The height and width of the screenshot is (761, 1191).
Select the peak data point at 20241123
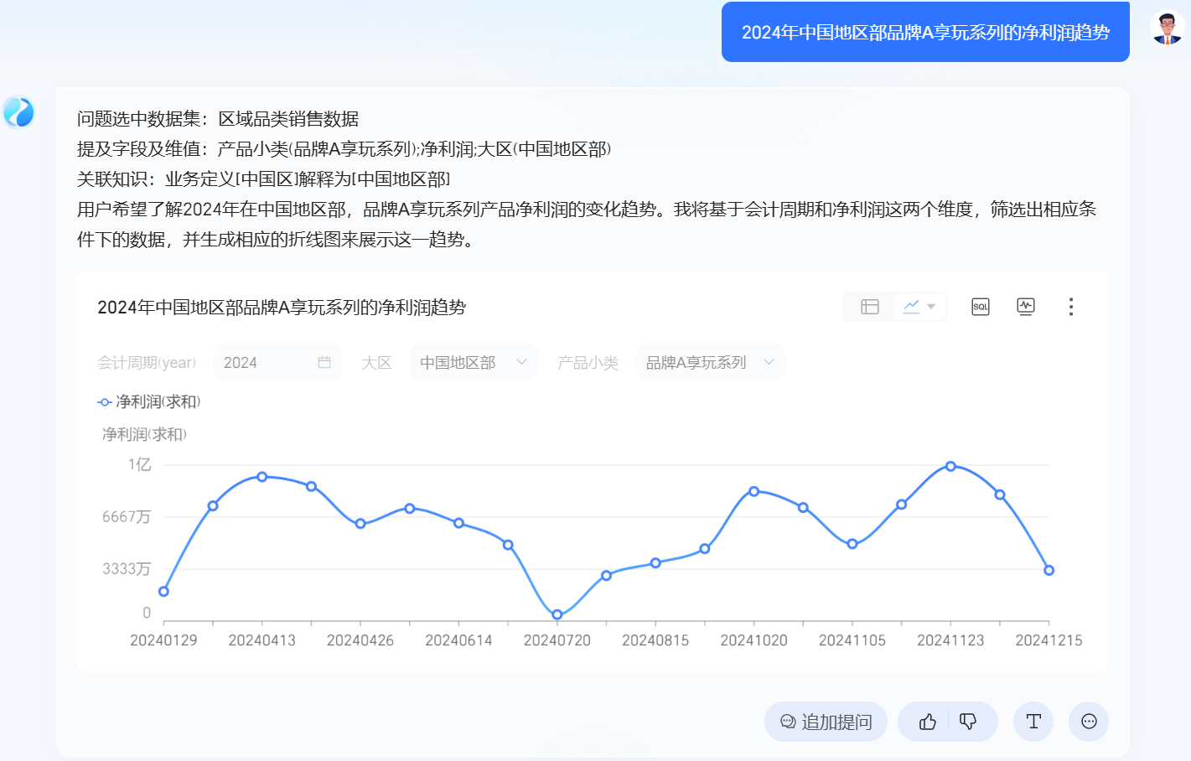[950, 466]
